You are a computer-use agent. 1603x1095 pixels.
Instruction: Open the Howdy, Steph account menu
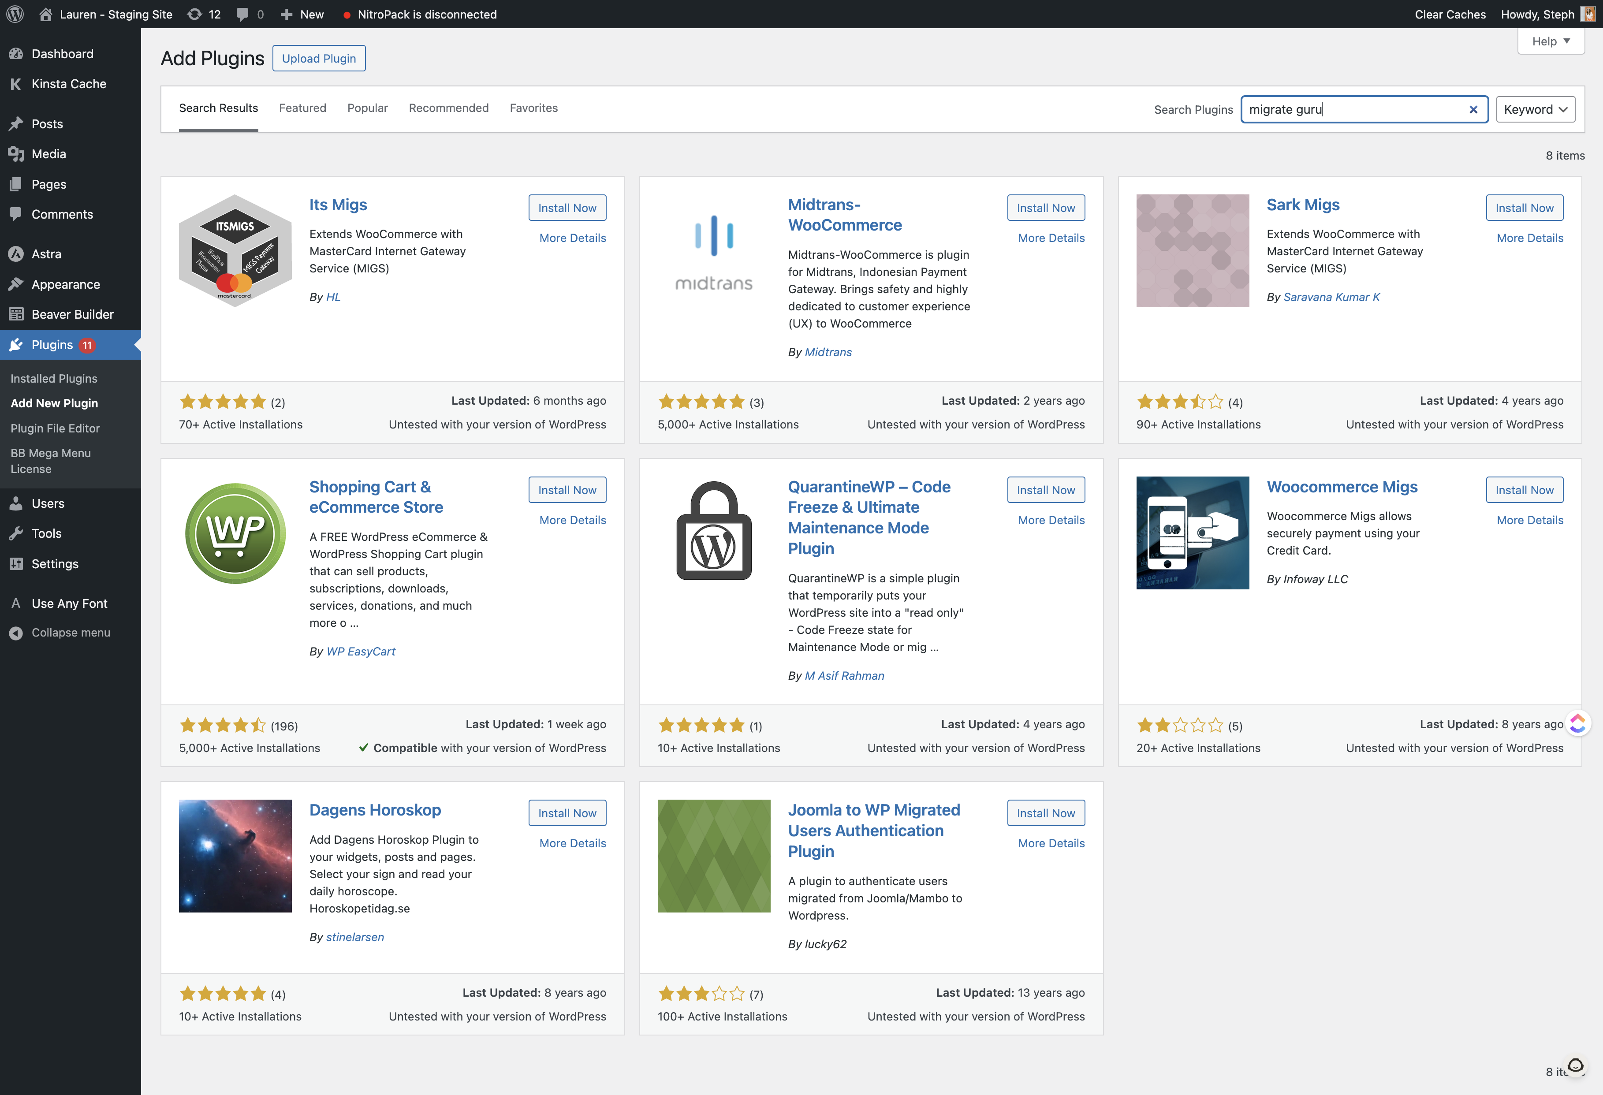1548,14
